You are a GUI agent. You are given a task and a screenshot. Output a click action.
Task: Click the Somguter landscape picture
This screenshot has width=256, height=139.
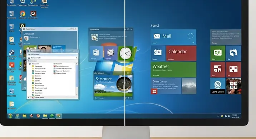113,86
